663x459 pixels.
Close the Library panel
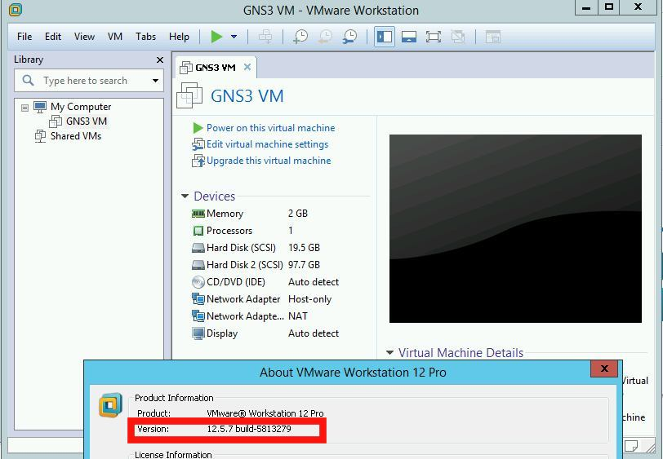tap(160, 60)
